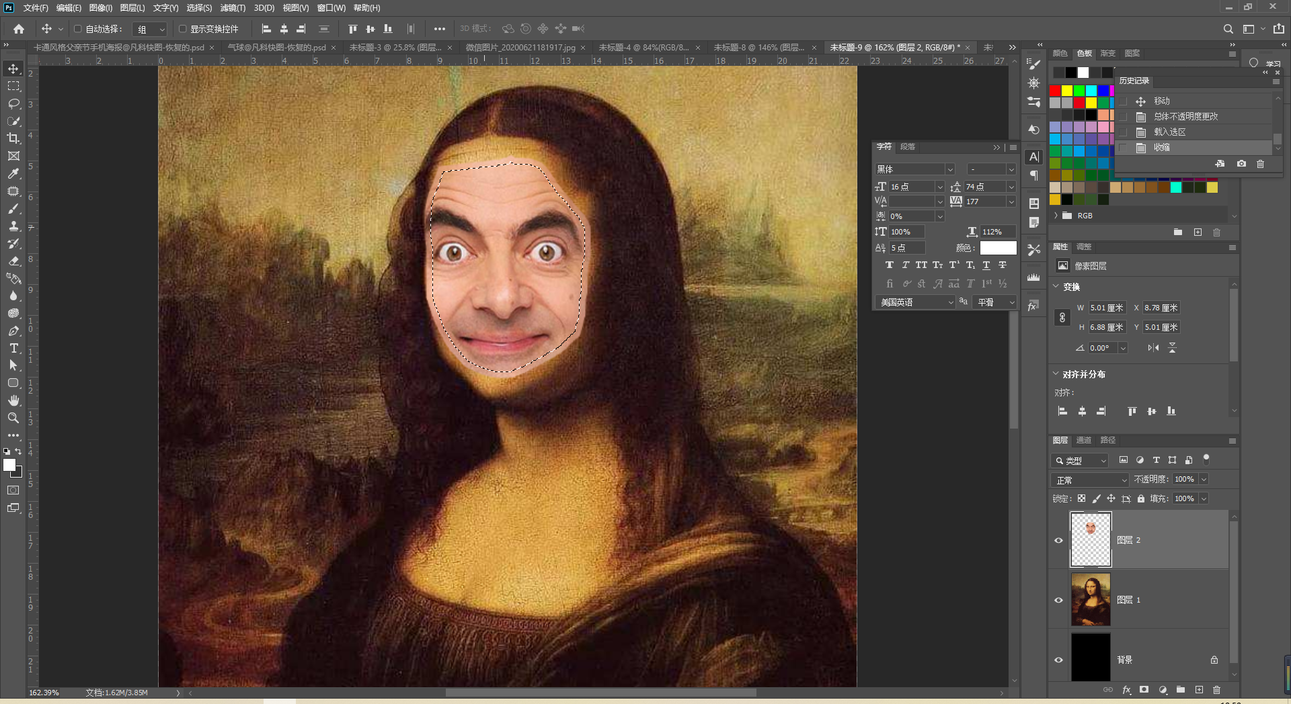1291x704 pixels.
Task: Add a layer mask
Action: (1144, 690)
